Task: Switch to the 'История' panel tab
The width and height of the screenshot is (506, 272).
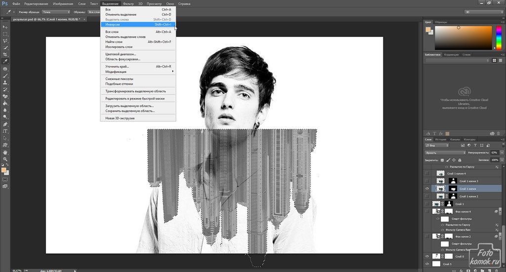Action: [x=441, y=139]
